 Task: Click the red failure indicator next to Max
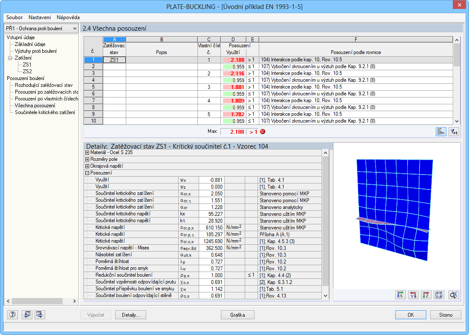pyautogui.click(x=263, y=132)
